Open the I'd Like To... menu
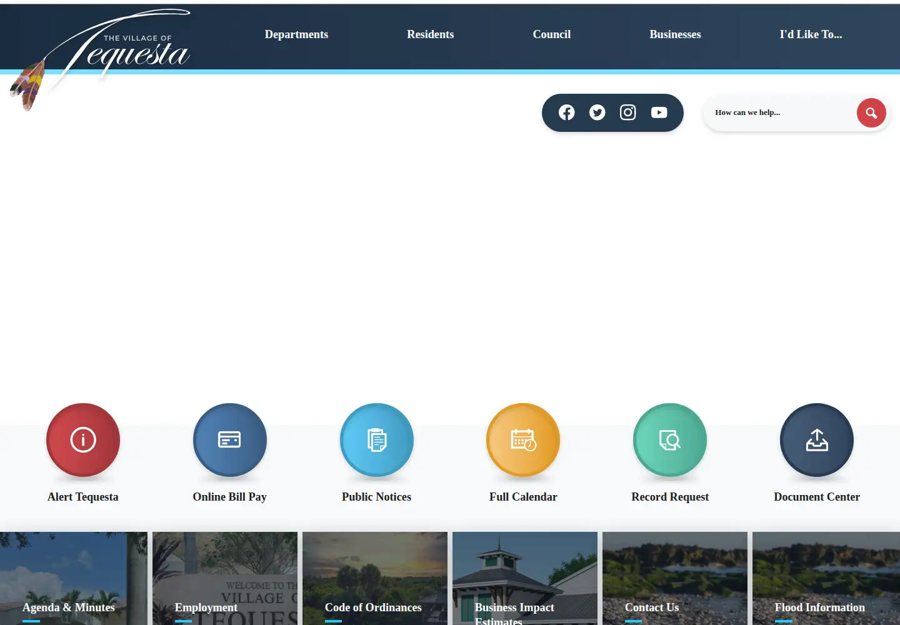This screenshot has height=625, width=900. [811, 34]
